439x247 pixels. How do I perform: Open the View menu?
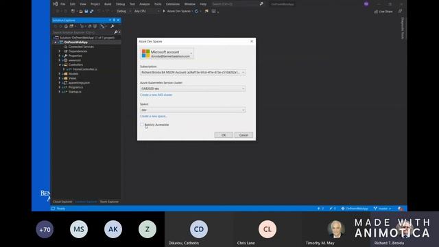pyautogui.click(x=83, y=4)
